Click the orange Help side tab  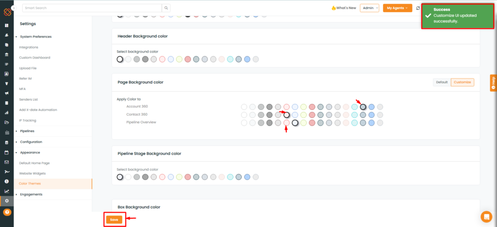click(x=493, y=83)
